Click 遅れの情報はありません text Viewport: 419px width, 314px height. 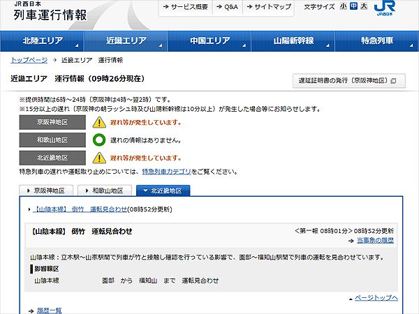[146, 140]
